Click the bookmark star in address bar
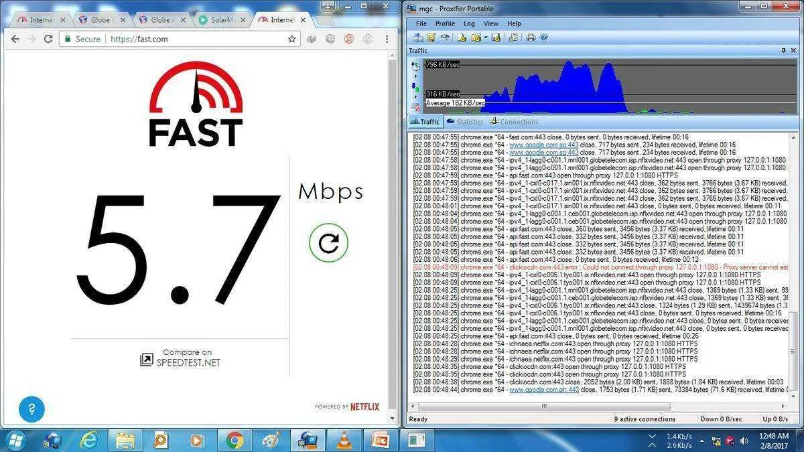 point(291,39)
